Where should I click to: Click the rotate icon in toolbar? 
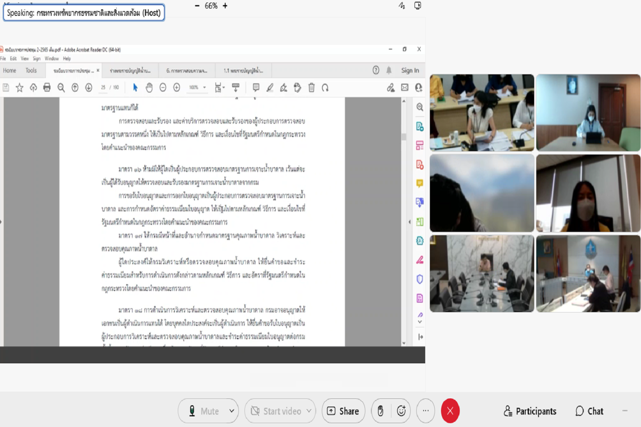point(325,88)
